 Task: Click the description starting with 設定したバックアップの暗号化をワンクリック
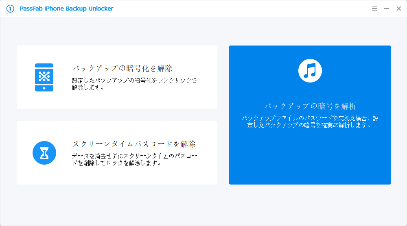[134, 84]
